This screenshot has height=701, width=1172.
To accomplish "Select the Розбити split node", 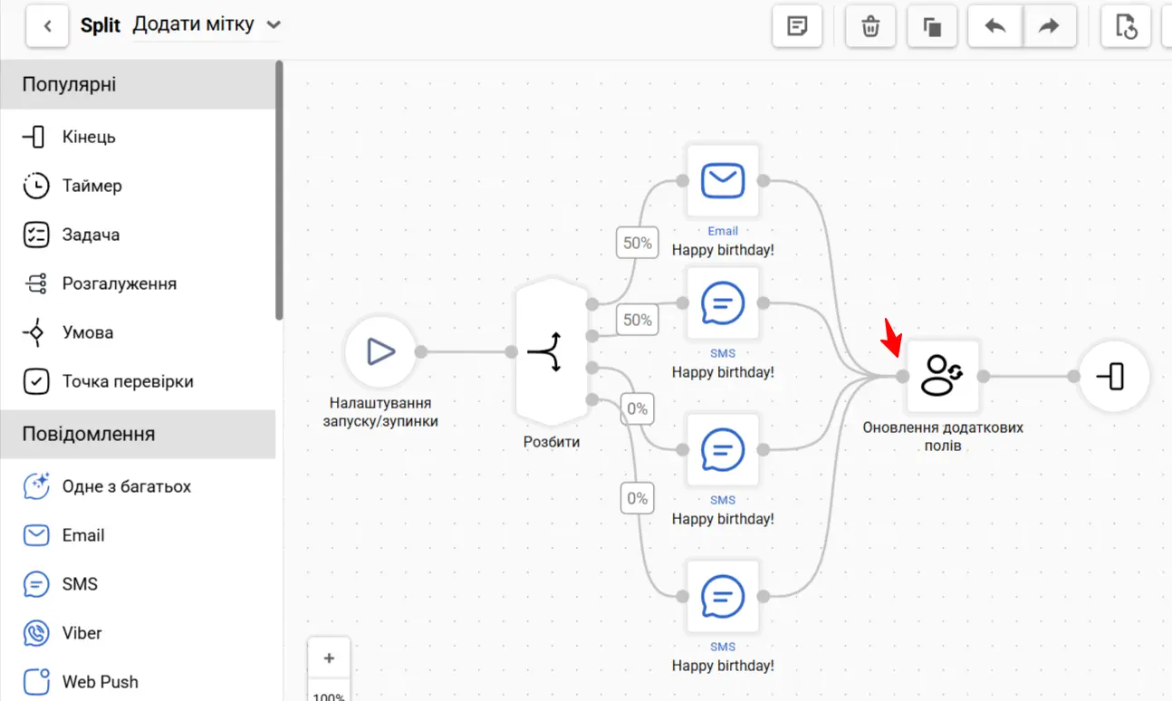I will point(552,352).
